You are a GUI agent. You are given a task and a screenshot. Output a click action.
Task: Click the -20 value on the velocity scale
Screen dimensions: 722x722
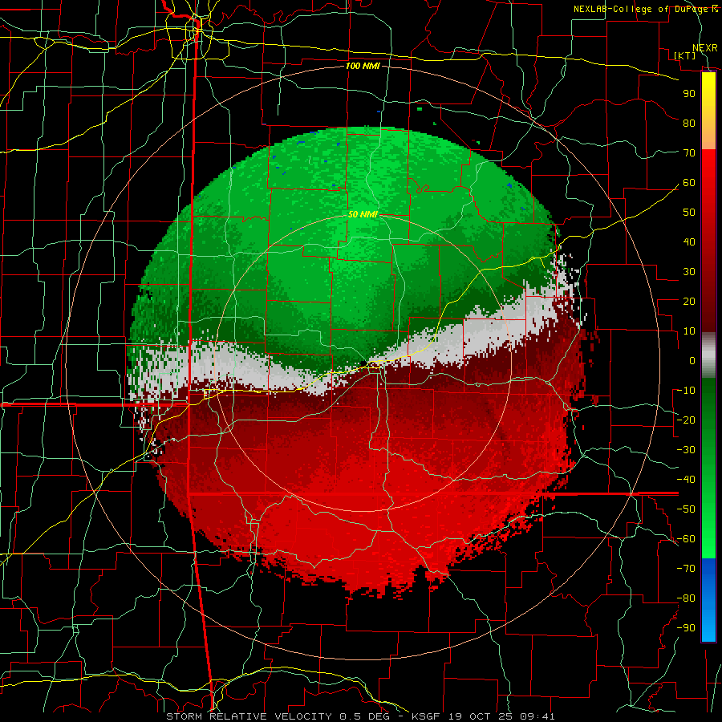(x=686, y=420)
